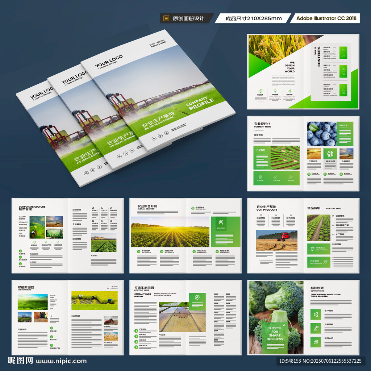371x371 pixels.
Task: Select the red harvester photo
Action: coord(276,240)
